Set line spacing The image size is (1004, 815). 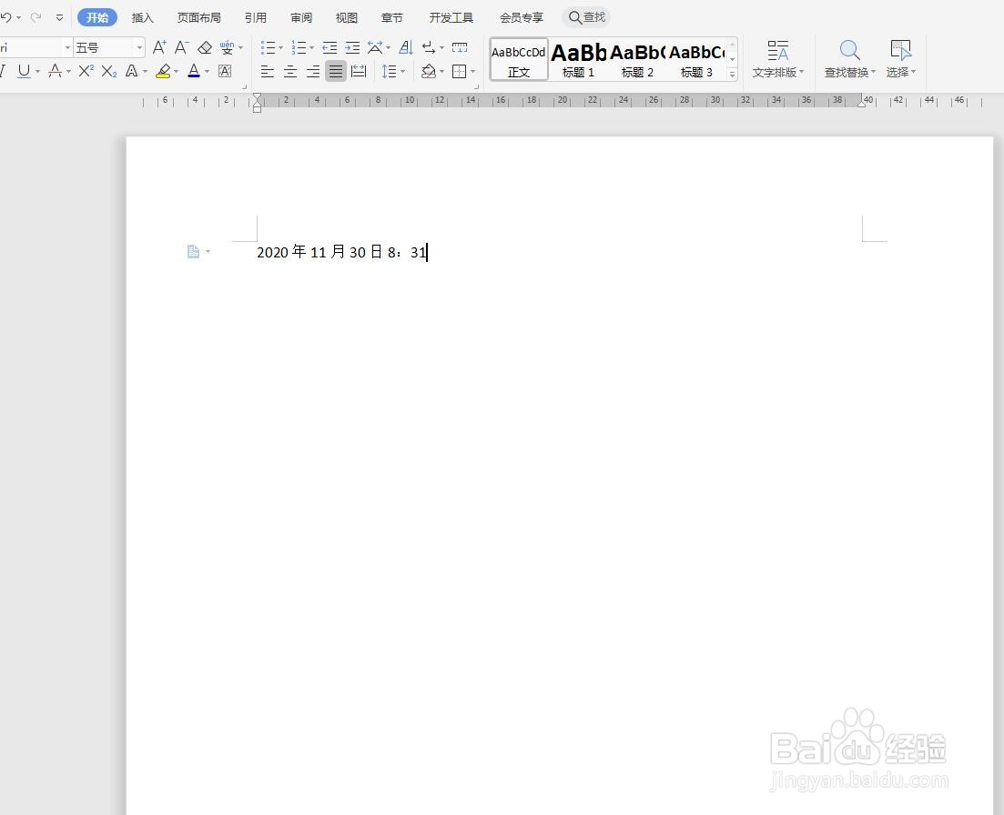click(x=390, y=71)
